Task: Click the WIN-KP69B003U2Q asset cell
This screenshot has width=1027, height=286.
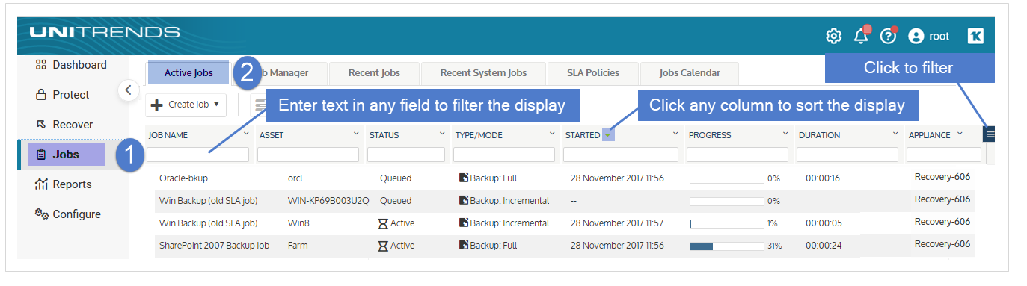Action: coord(328,201)
